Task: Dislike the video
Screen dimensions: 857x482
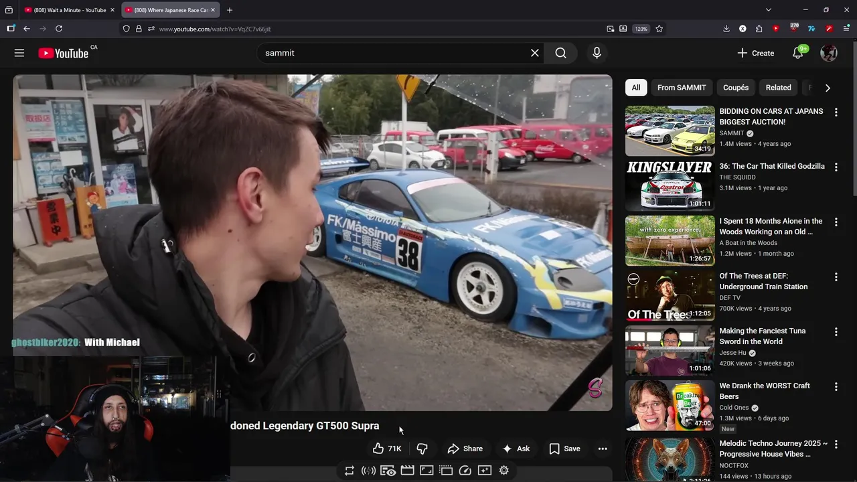Action: 422,449
